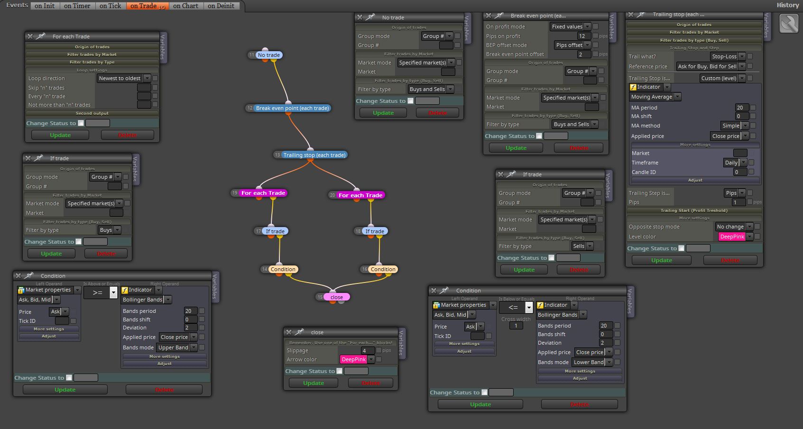Pin the <= Condition panel
803x429 pixels.
[444, 290]
